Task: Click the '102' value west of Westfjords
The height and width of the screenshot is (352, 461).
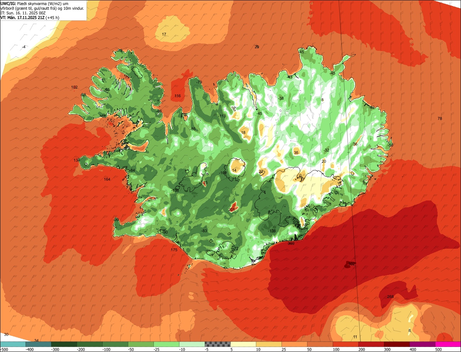Action: (75, 87)
